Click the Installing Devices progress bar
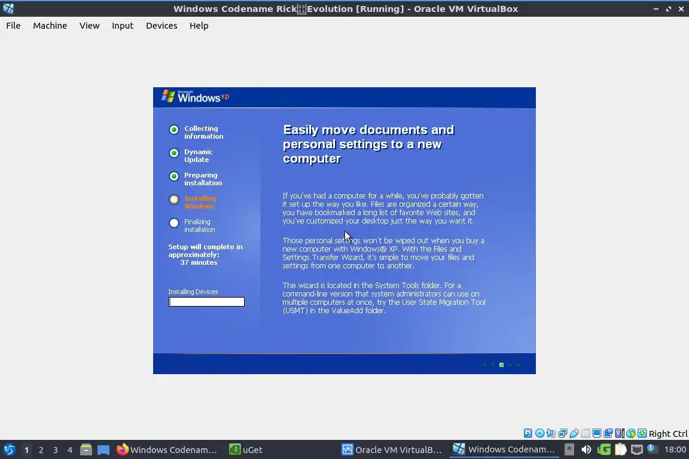 pos(206,302)
